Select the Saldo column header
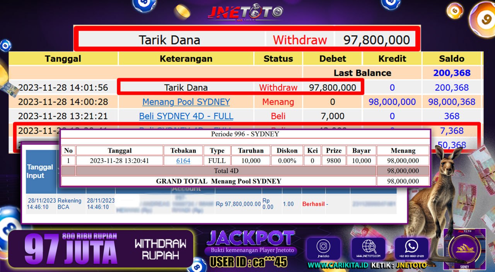The image size is (495, 272). 452,59
